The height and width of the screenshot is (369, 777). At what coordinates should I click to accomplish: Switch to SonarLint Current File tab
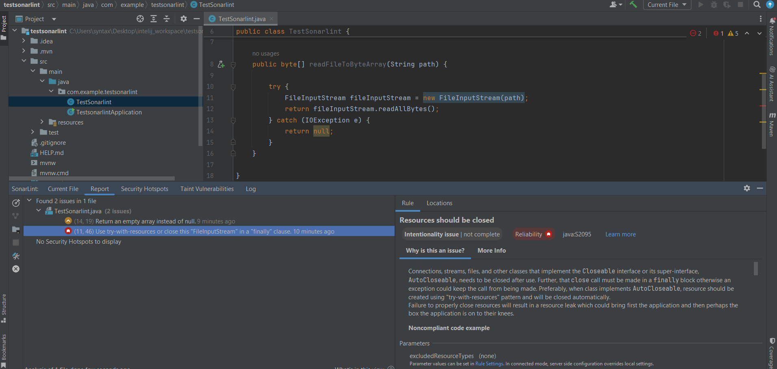pos(63,189)
